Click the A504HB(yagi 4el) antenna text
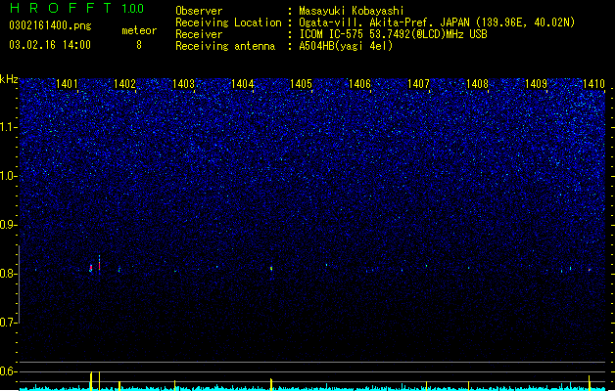Image resolution: width=616 pixels, height=391 pixels. 346,46
